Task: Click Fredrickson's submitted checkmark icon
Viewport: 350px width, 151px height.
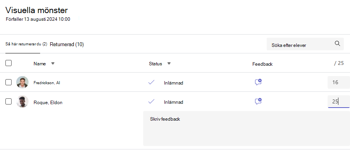Action: pos(151,82)
